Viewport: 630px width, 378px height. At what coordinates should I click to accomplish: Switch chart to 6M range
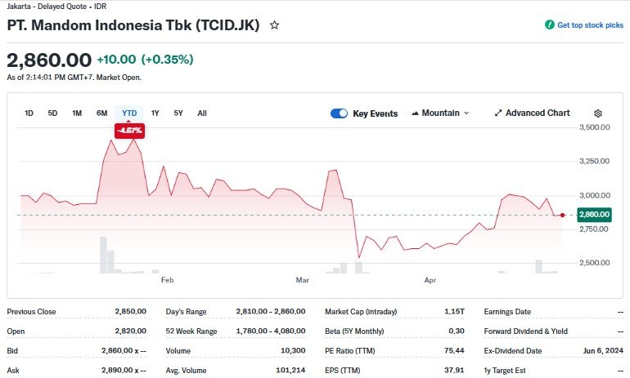pyautogui.click(x=101, y=113)
